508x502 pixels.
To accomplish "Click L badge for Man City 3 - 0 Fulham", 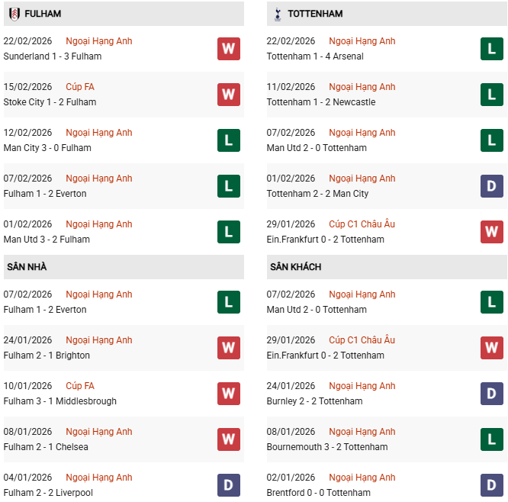I will [x=228, y=140].
